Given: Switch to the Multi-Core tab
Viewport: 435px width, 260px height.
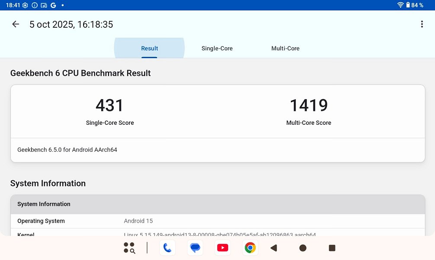Looking at the screenshot, I should [285, 49].
